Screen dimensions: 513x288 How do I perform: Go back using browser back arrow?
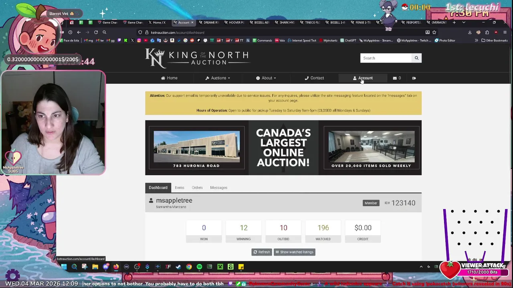click(79, 32)
